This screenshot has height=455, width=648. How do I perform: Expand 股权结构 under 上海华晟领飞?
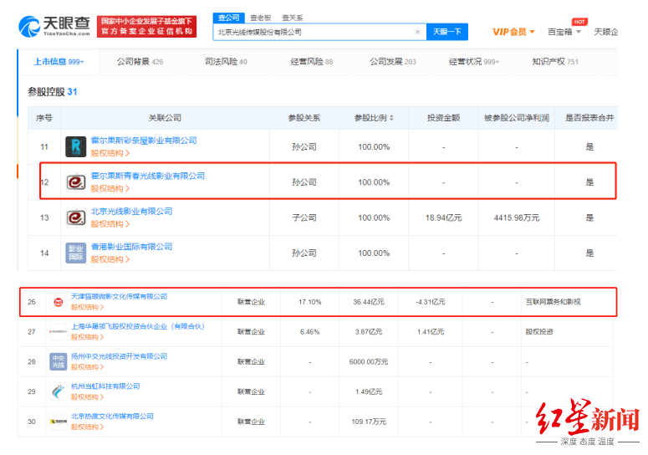(87, 337)
